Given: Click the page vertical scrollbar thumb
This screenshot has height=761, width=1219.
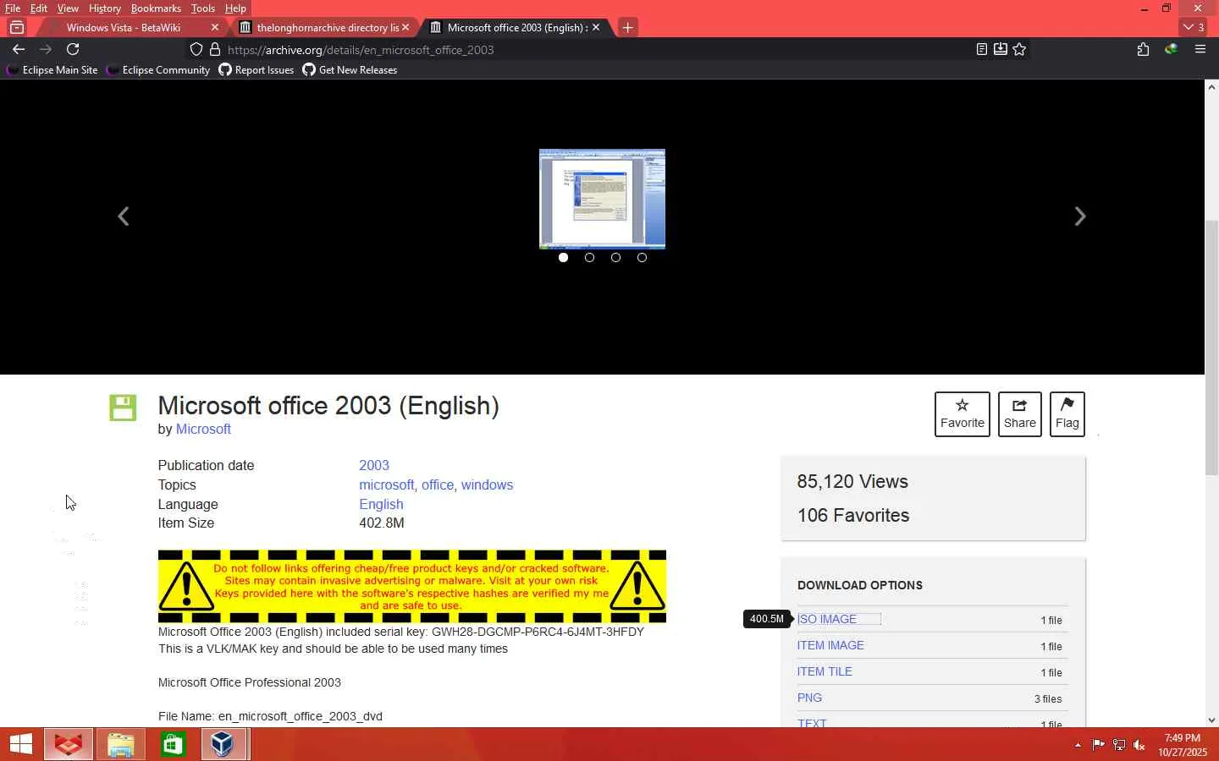Looking at the screenshot, I should (1211, 348).
